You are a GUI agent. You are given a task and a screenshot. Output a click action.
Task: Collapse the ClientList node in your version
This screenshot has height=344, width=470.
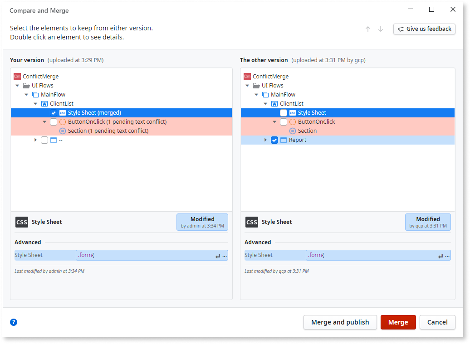(x=35, y=103)
